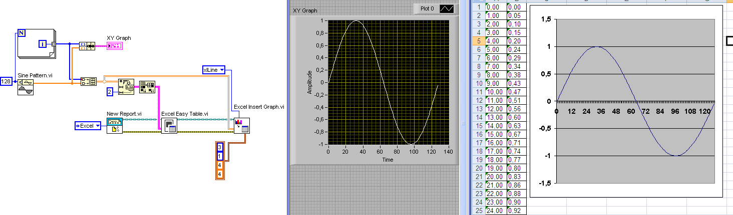Select the Number To Fractional String node

coord(126,87)
